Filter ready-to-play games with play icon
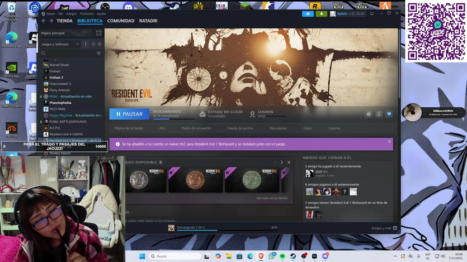Screen dimensions: 467x262 tap(100, 44)
